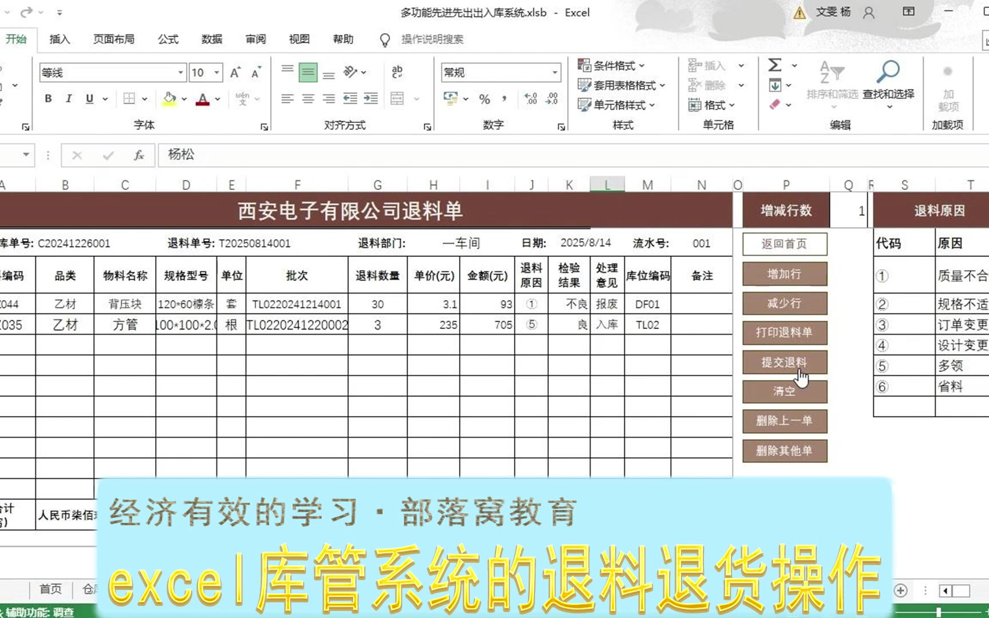Open Sort and Filter menu

pos(832,85)
